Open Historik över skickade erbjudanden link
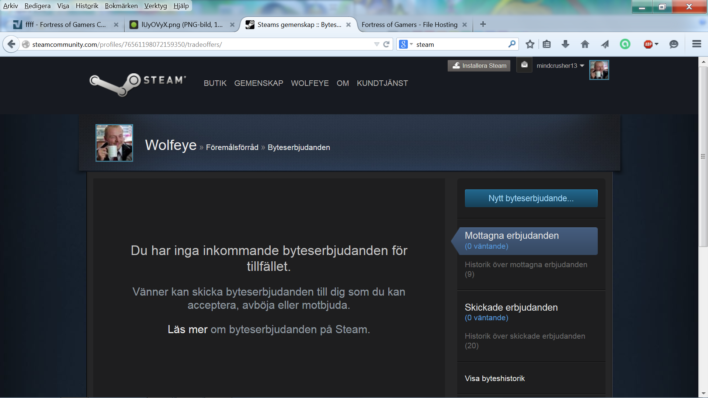The width and height of the screenshot is (708, 398). (525, 341)
